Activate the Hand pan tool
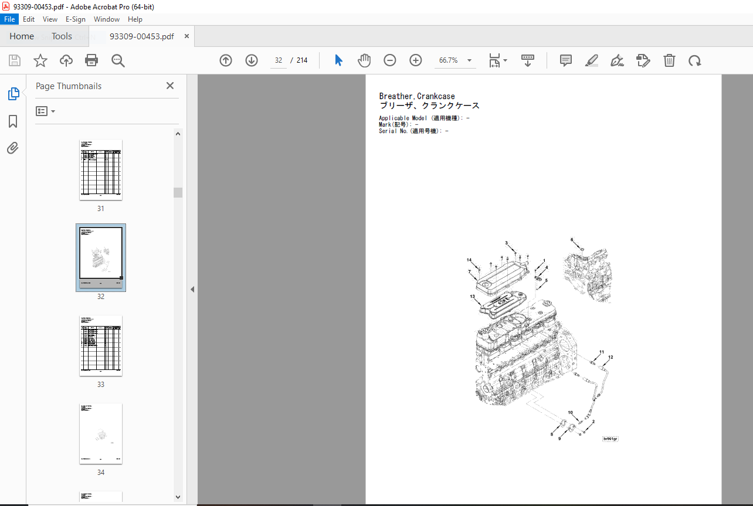This screenshot has width=753, height=506. [x=364, y=60]
